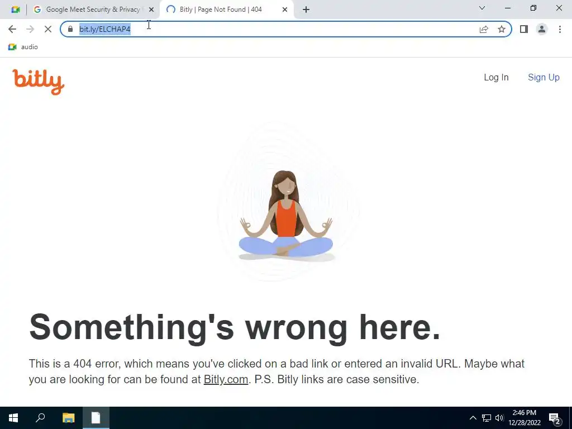Open Windows taskbar search
Screen dimensions: 572x429
pyautogui.click(x=40, y=418)
